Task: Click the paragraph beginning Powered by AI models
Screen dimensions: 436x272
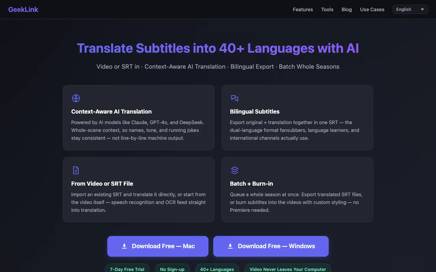Action: tap(138, 130)
